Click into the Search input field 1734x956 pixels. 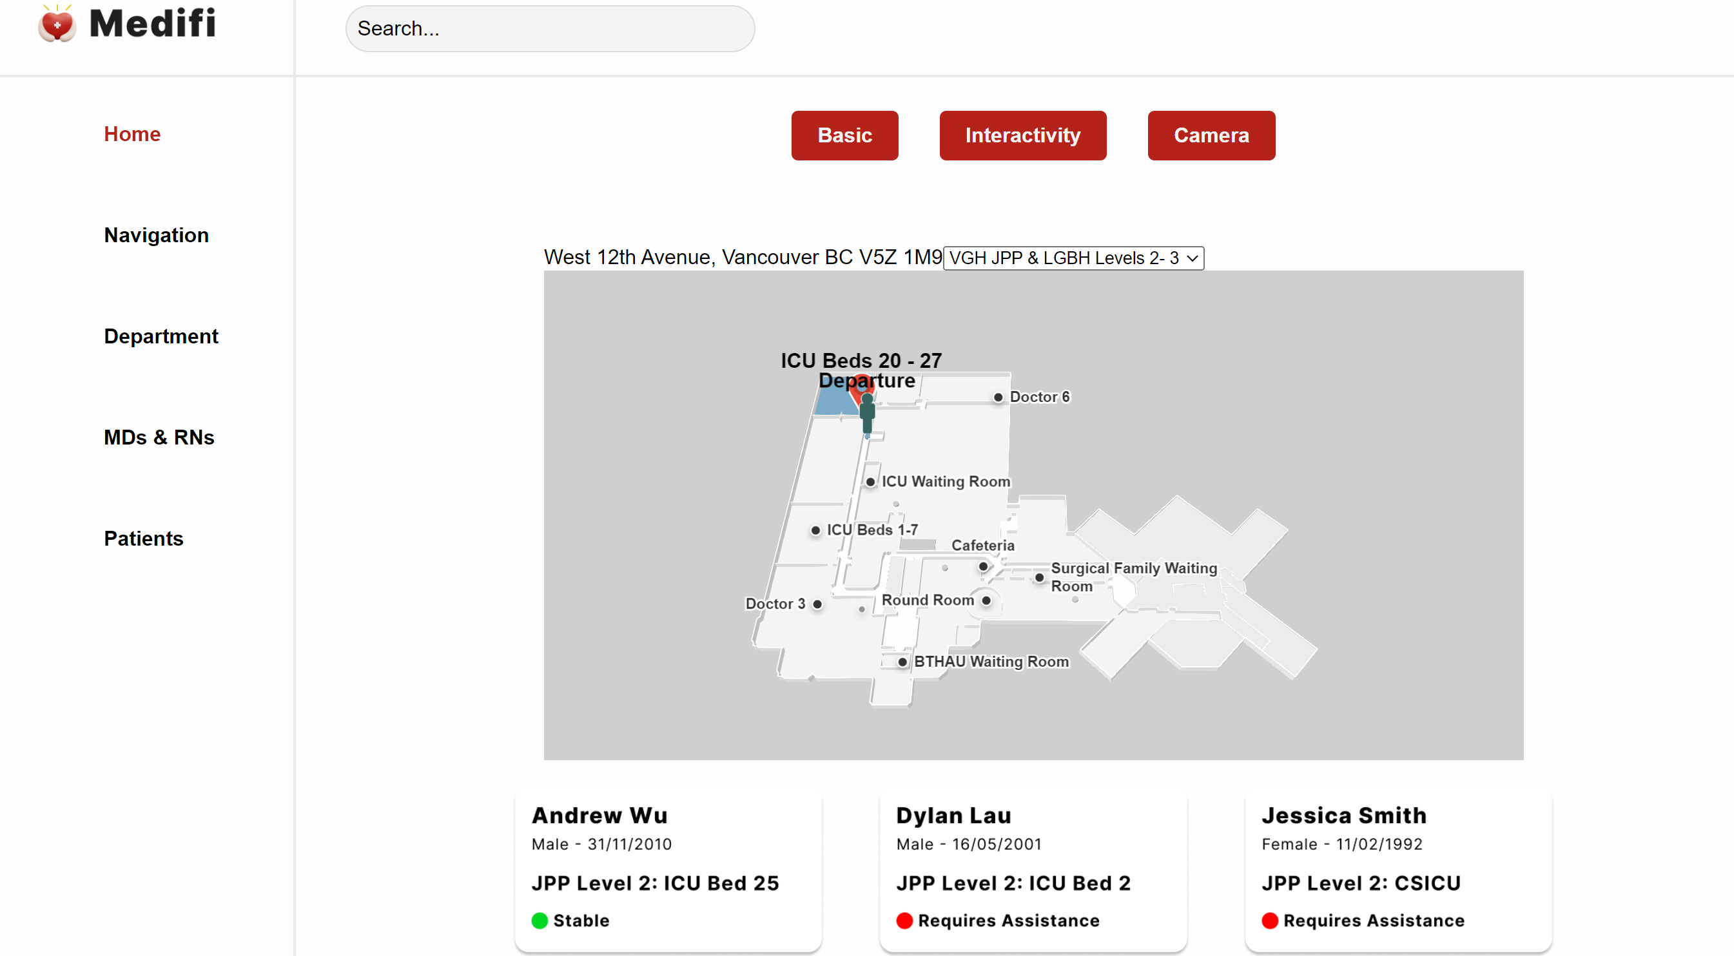(x=549, y=29)
